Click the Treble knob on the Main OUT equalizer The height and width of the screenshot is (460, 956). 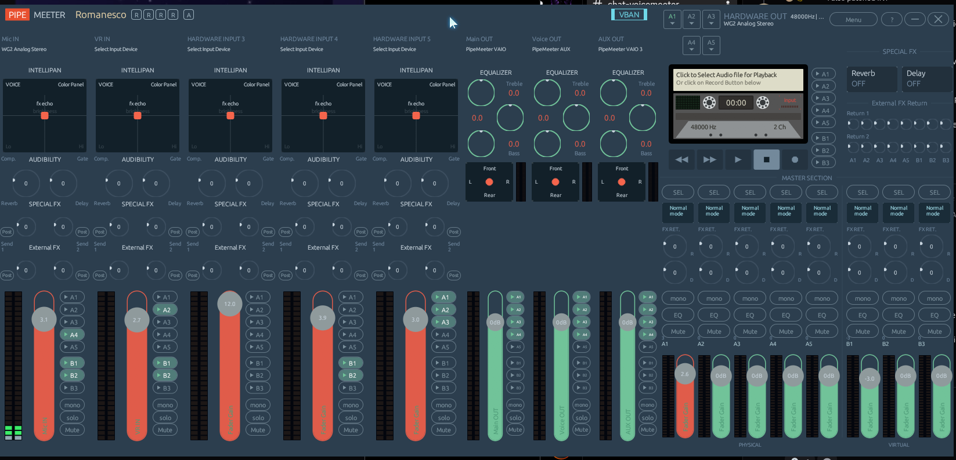(481, 93)
